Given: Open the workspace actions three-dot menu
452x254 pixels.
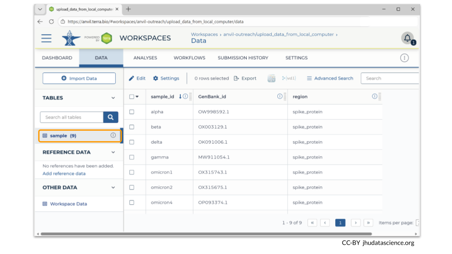Looking at the screenshot, I should 404,58.
